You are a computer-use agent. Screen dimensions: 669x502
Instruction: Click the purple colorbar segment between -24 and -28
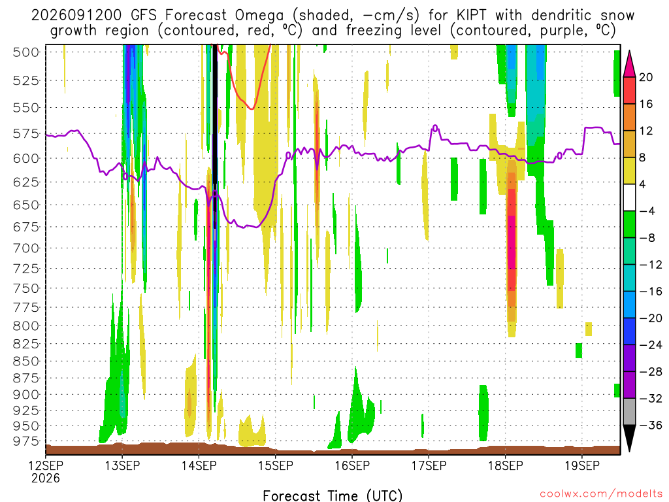coord(629,358)
